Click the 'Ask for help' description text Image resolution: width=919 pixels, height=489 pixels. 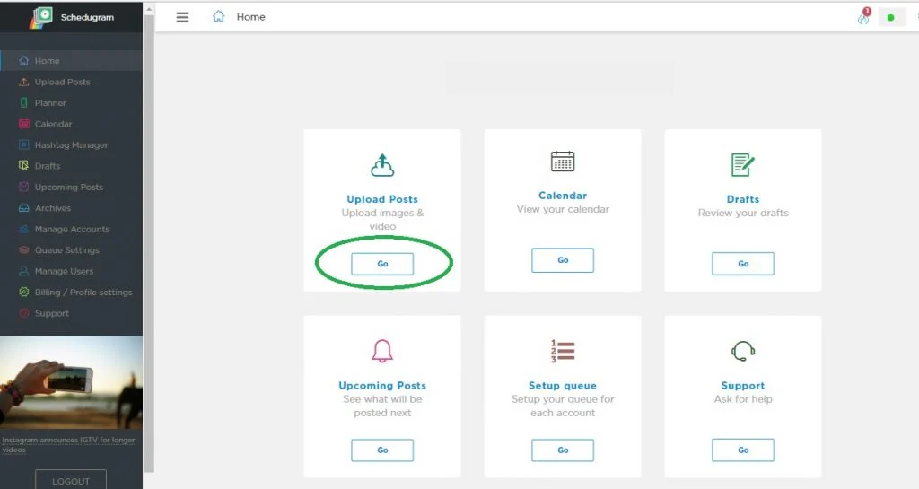[x=742, y=398]
